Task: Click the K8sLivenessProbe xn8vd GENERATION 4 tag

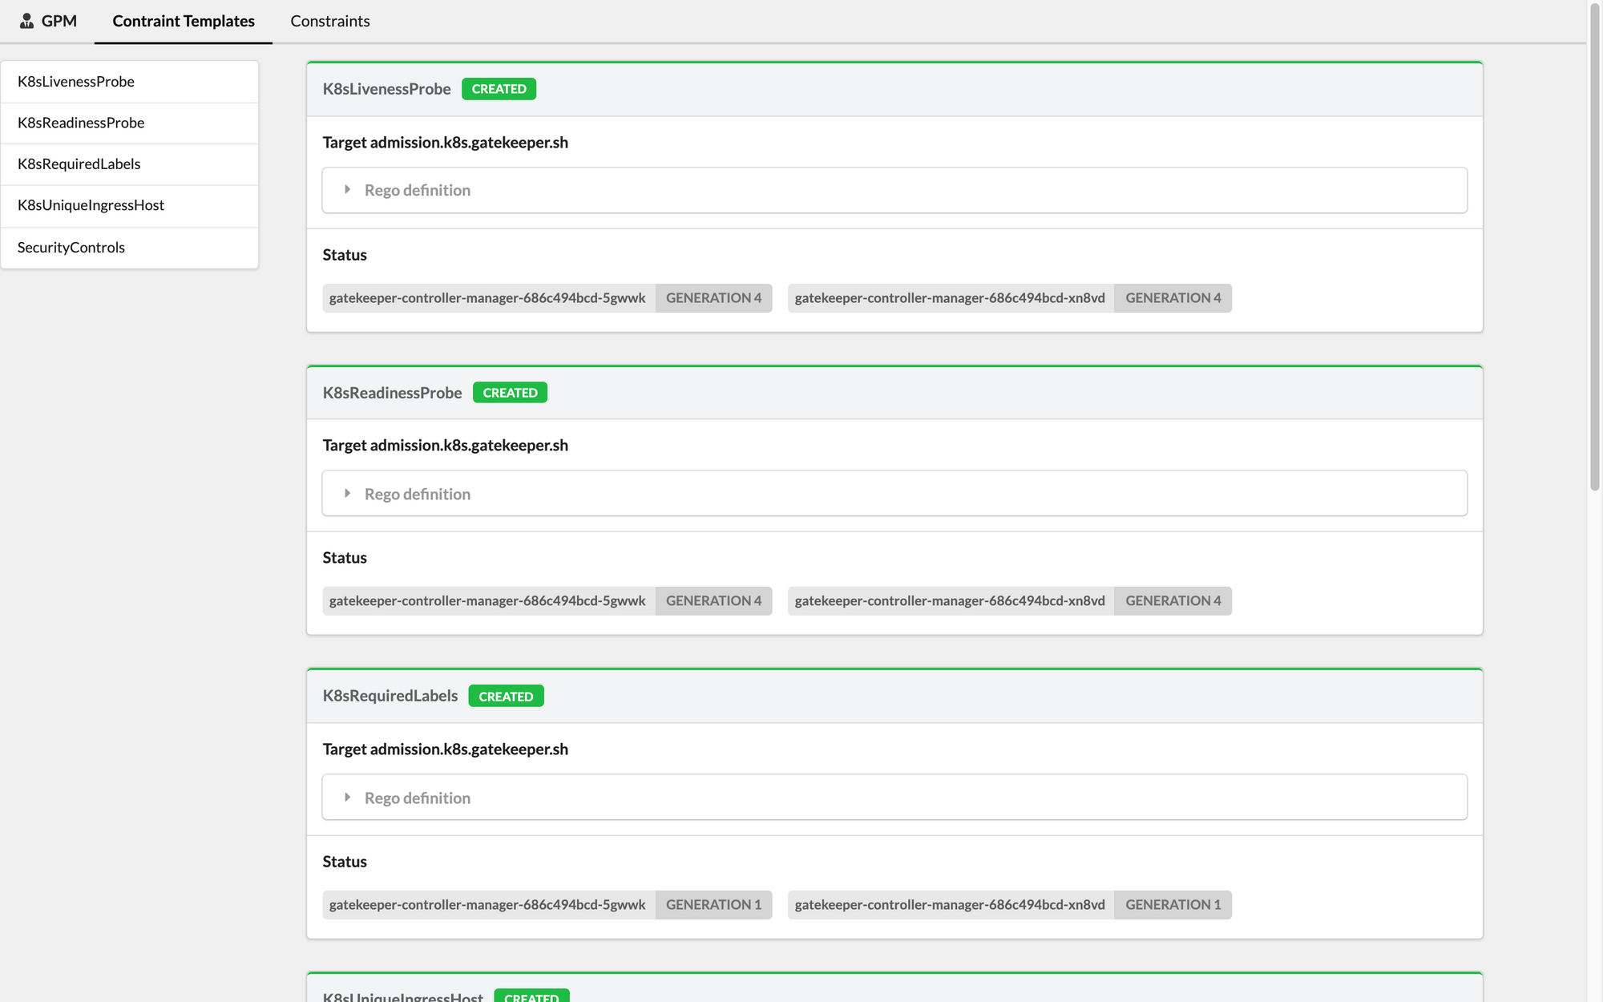Action: pyautogui.click(x=1173, y=298)
